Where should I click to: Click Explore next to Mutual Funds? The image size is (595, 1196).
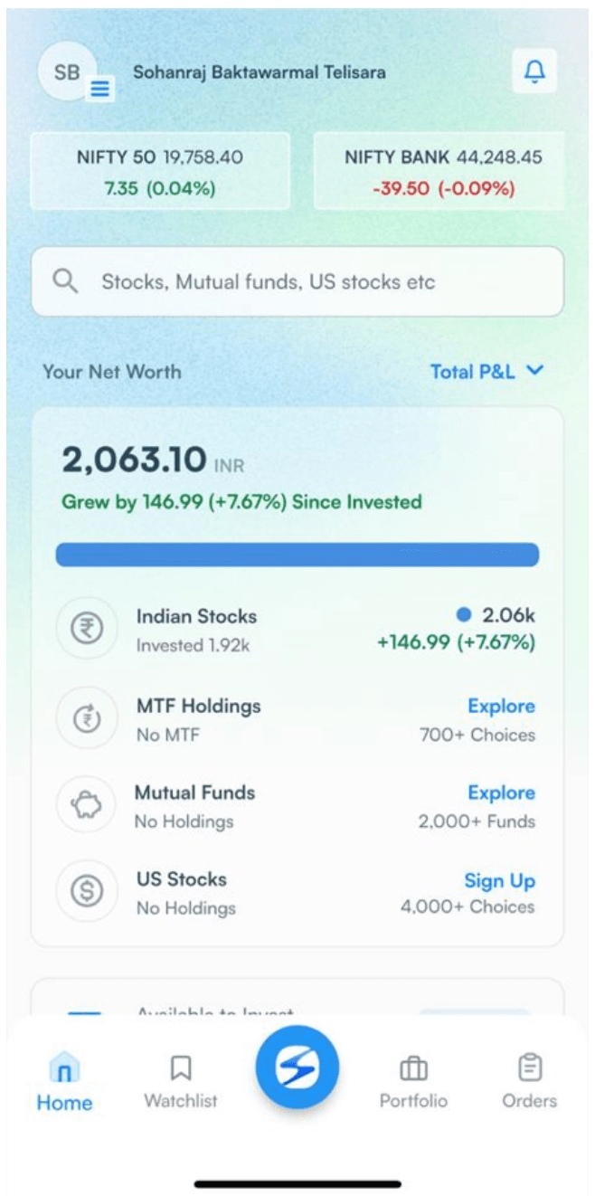tap(501, 793)
